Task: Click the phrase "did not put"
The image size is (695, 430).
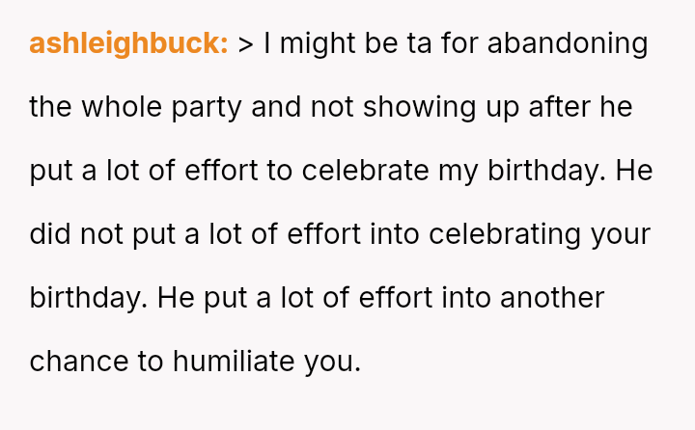Action: tap(100, 234)
